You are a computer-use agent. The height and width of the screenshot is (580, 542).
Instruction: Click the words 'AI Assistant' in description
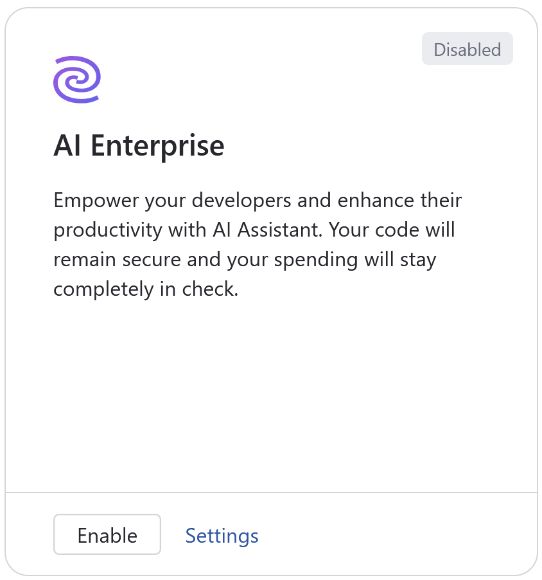coord(265,230)
